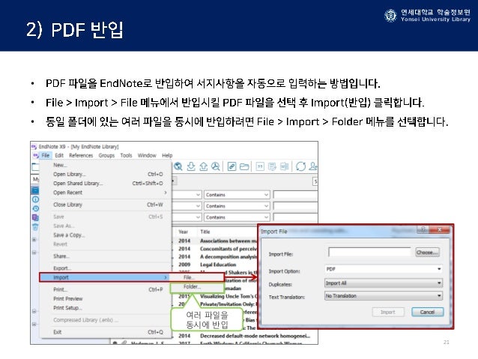478x359 pixels.
Task: Open the Text Translation dropdown
Action: [x=384, y=296]
